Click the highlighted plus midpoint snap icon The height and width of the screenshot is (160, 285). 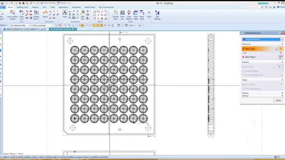click(98, 26)
